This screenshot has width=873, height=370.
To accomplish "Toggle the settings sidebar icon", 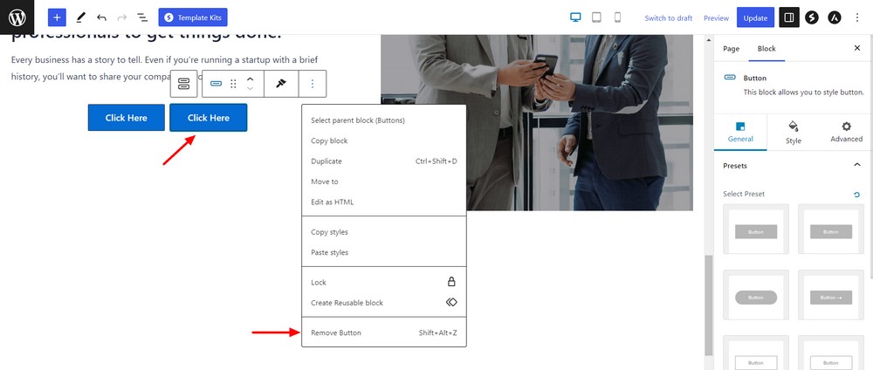I will (x=789, y=17).
